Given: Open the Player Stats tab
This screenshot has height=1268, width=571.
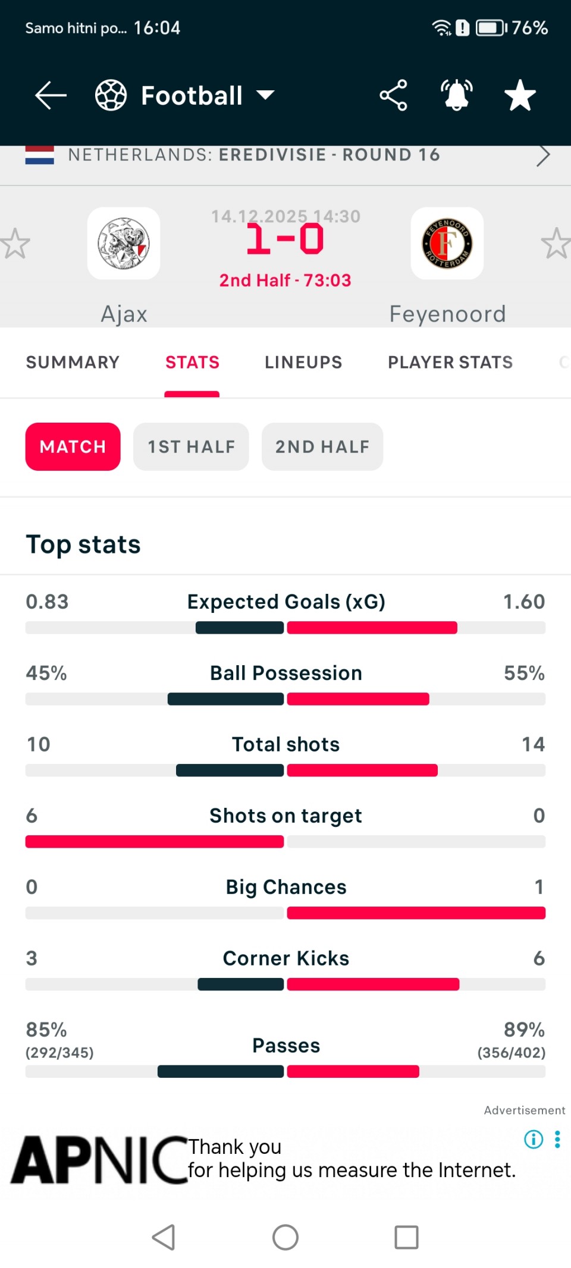Looking at the screenshot, I should tap(450, 362).
